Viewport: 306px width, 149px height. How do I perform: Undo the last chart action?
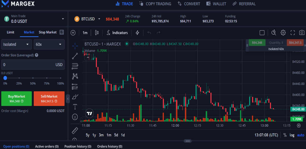click(x=149, y=33)
